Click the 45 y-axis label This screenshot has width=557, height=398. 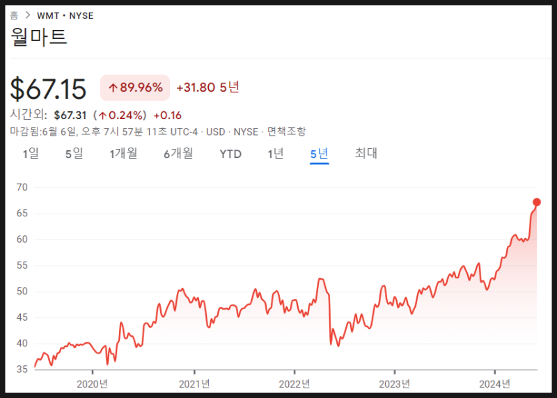click(x=22, y=317)
